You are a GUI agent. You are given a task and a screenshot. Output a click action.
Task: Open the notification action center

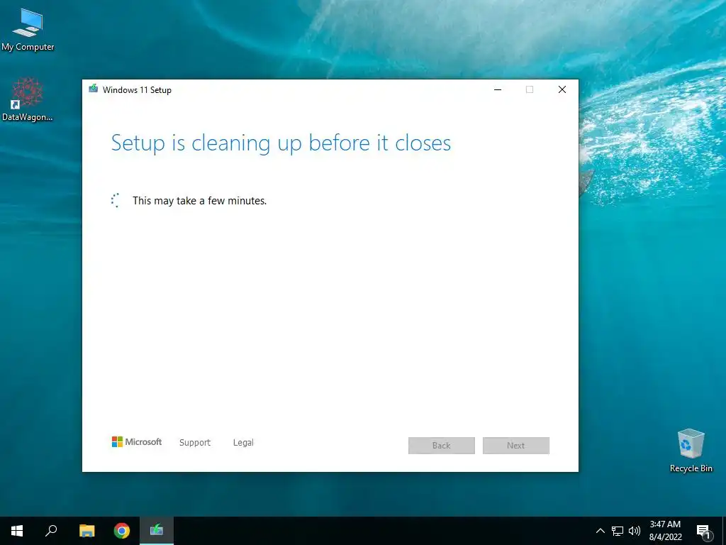pyautogui.click(x=703, y=532)
